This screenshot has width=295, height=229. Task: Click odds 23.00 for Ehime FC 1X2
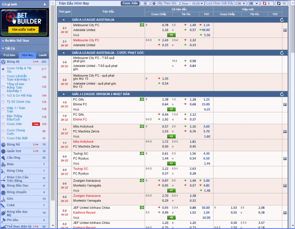point(206,104)
